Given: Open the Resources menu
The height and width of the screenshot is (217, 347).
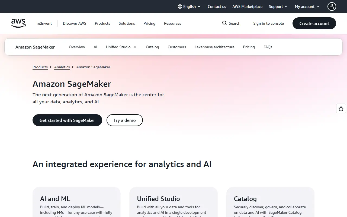Looking at the screenshot, I should pos(172,23).
